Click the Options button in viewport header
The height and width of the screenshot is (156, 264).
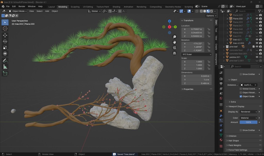click(210, 16)
